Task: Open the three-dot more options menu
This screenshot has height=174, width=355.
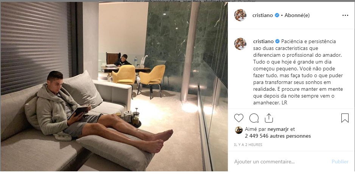Action: 345,16
